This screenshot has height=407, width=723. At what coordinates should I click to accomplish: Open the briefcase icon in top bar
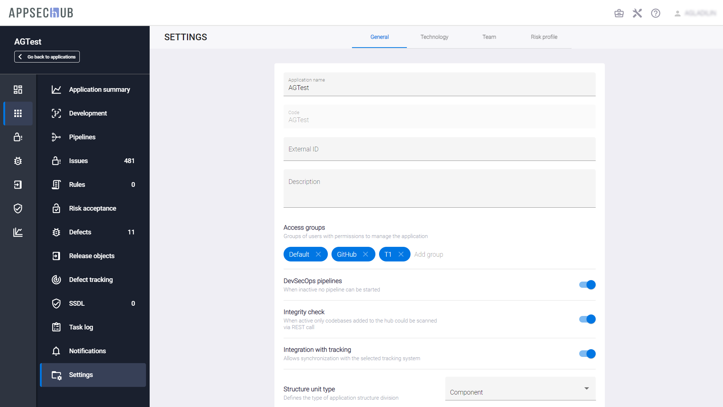619,14
